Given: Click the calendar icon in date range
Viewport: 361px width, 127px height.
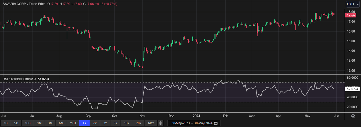Looking at the screenshot, I should 216,123.
